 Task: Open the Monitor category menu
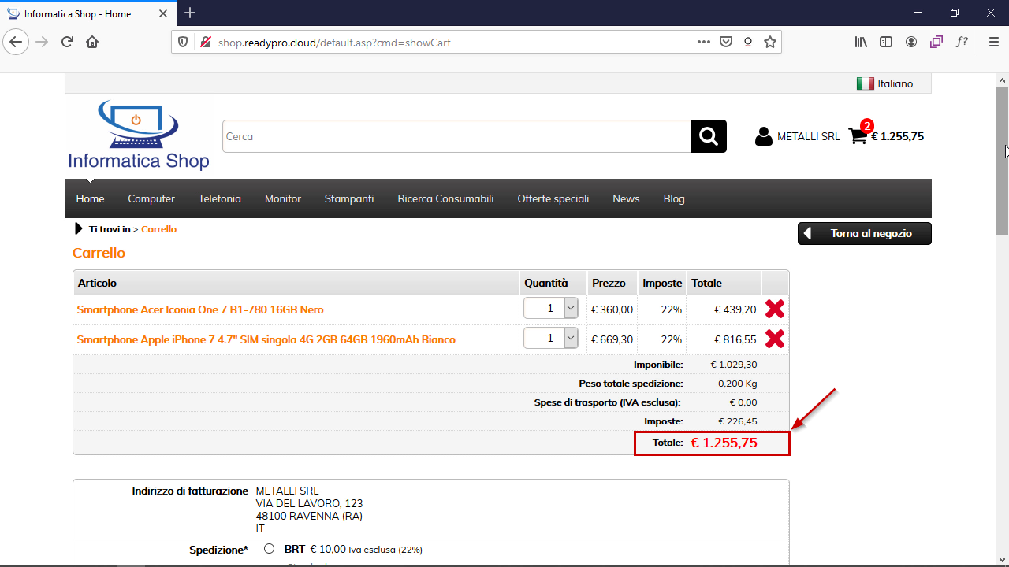pos(283,198)
